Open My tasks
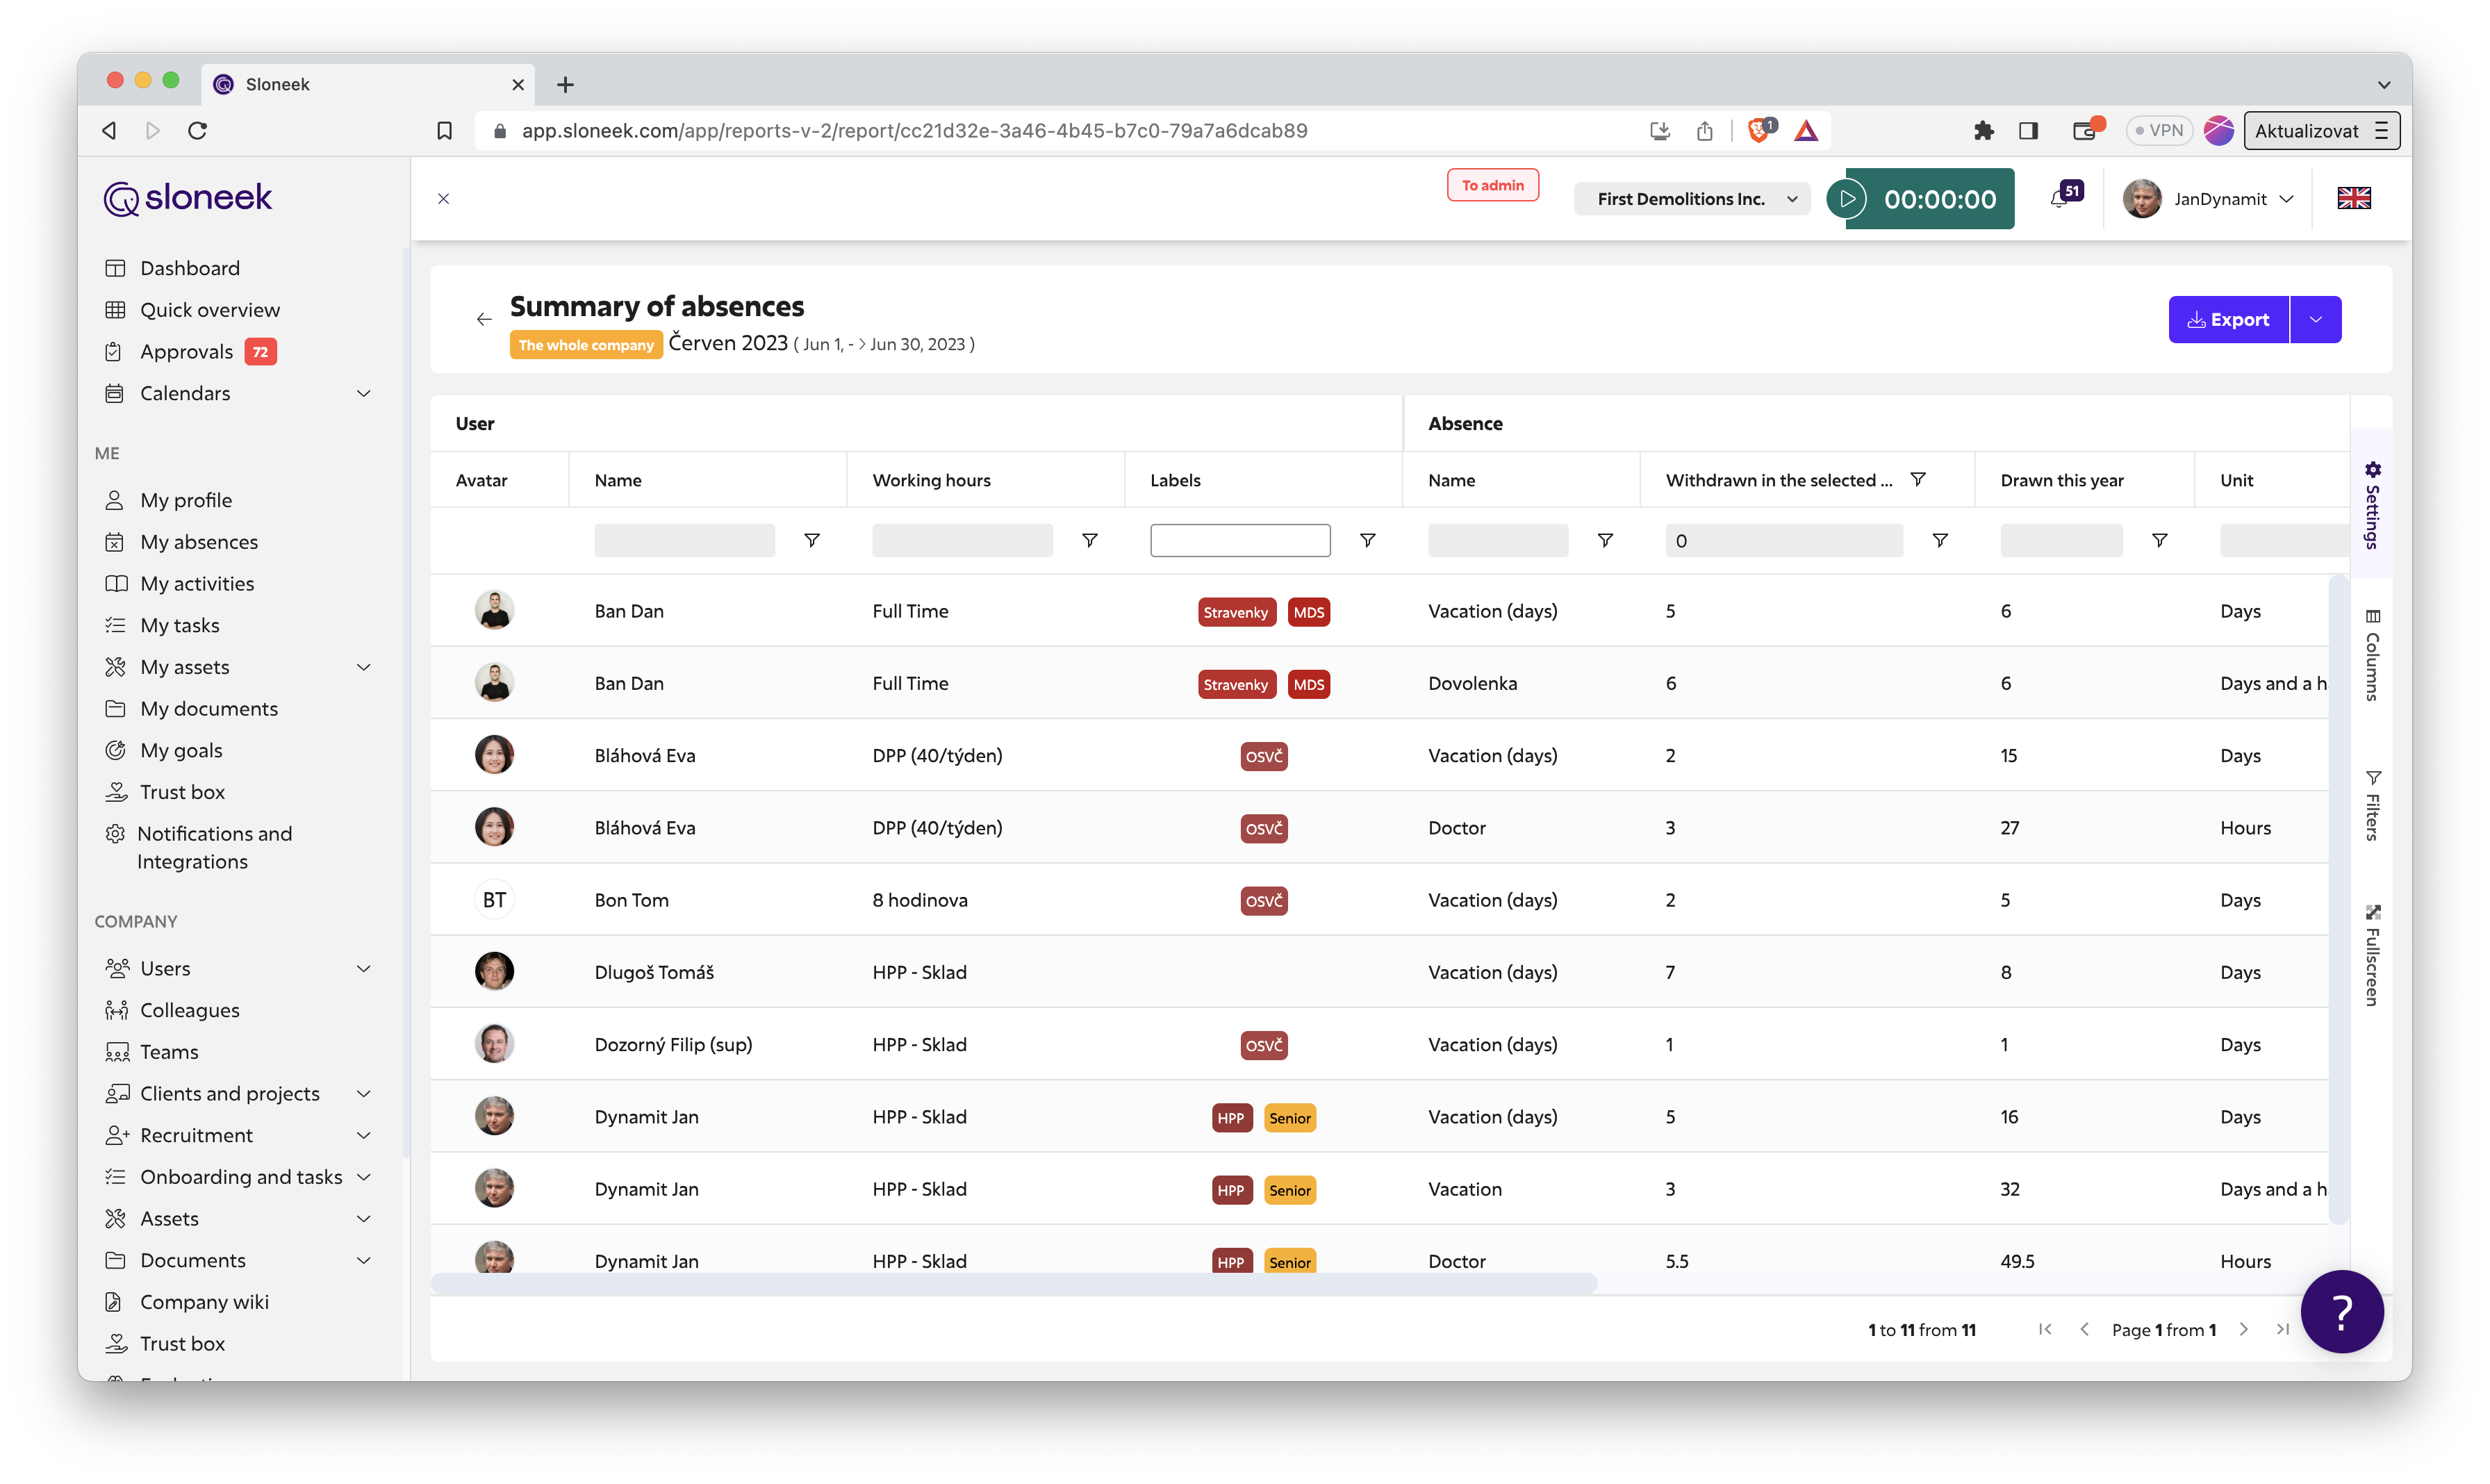This screenshot has height=1484, width=2490. pos(179,625)
